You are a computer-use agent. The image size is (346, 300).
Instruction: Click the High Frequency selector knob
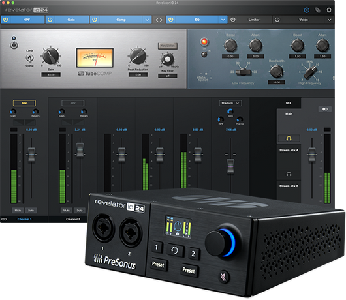[310, 72]
